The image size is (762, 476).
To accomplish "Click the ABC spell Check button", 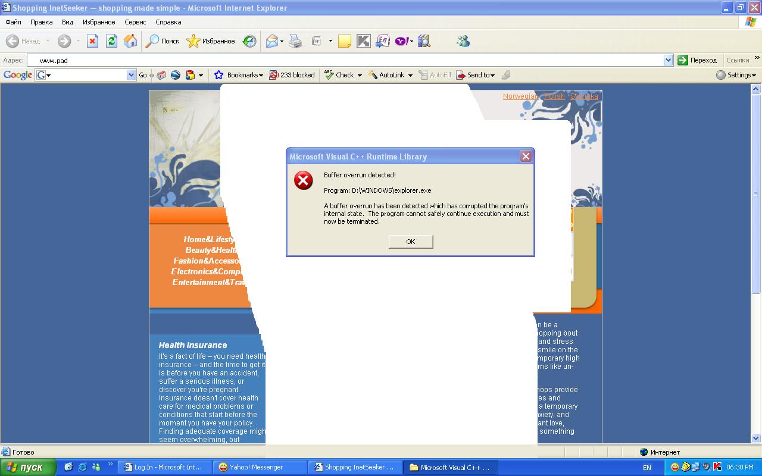I will [339, 75].
